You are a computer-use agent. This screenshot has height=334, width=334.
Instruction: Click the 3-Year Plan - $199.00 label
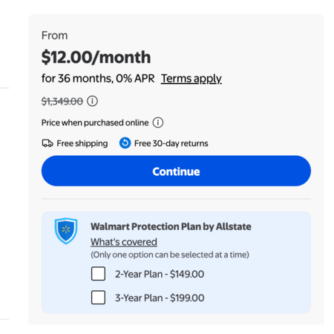pos(160,298)
